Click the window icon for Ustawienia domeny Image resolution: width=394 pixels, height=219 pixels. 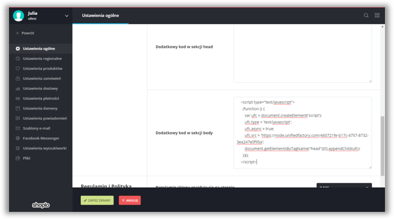(x=18, y=109)
